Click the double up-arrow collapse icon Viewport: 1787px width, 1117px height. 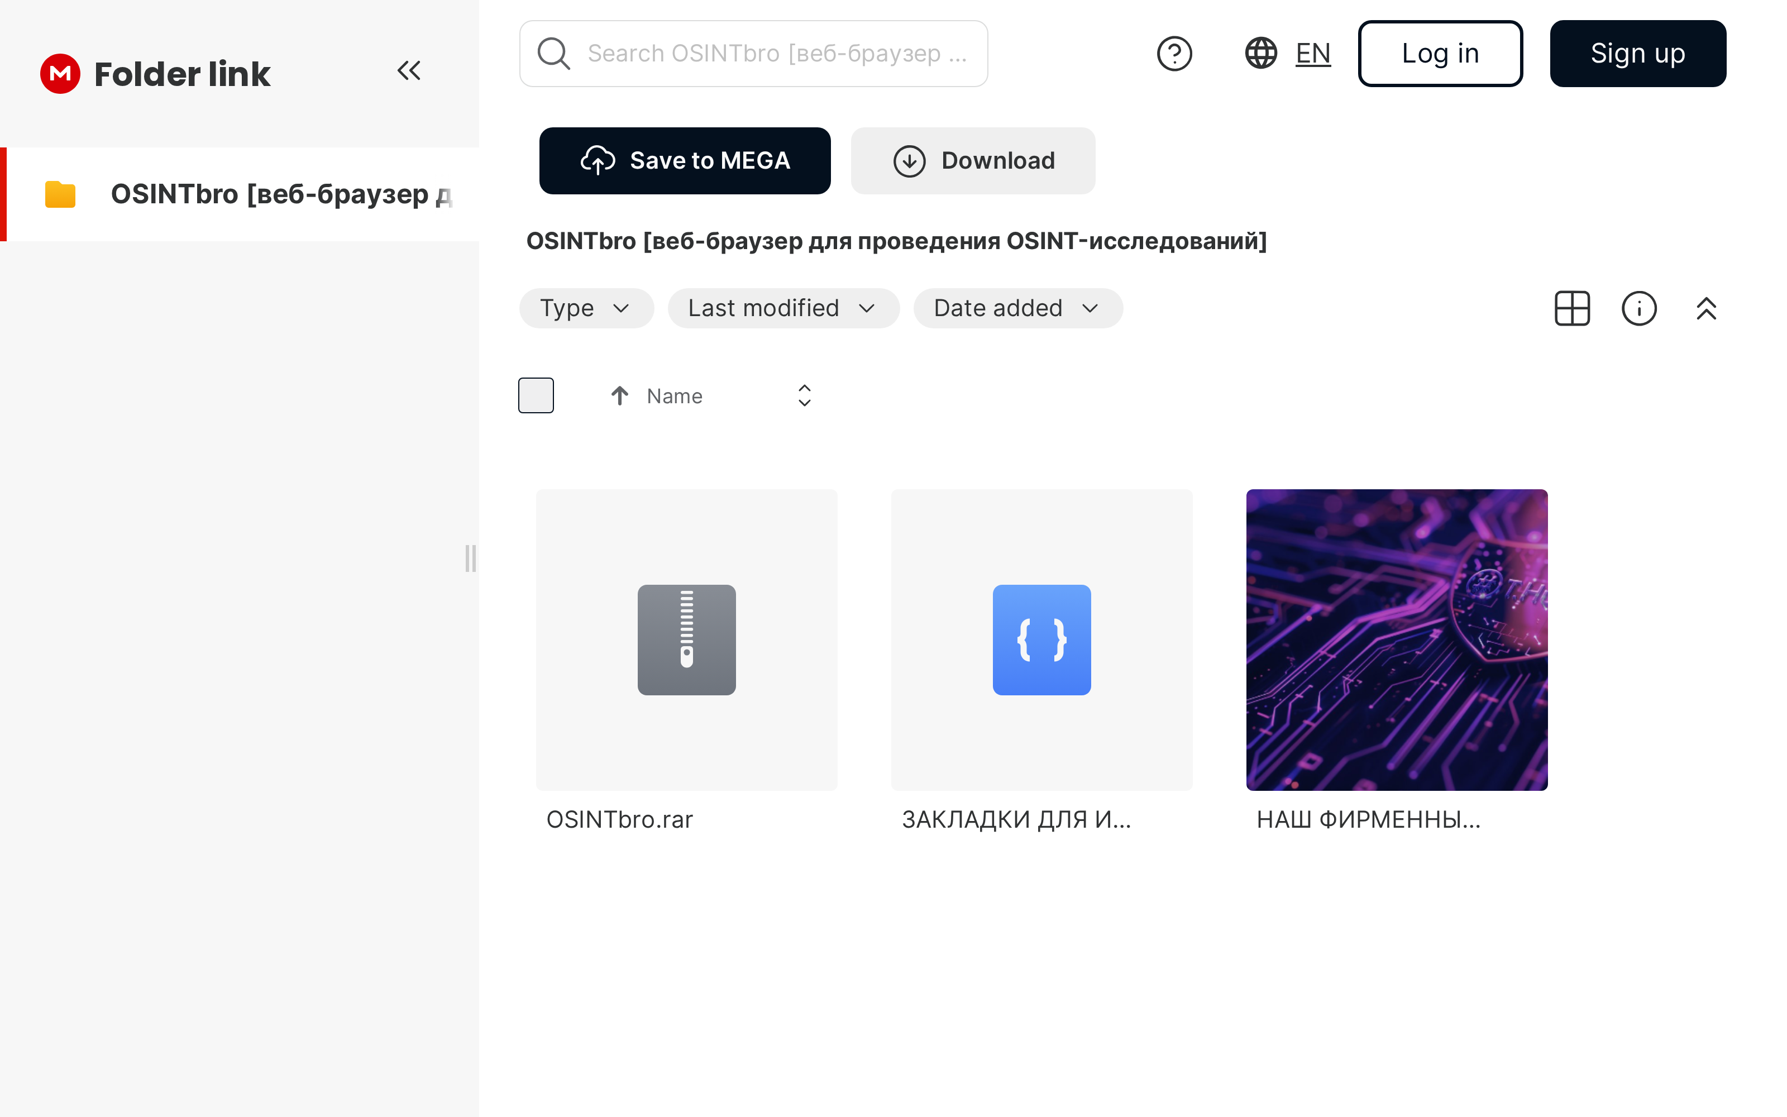(1706, 308)
